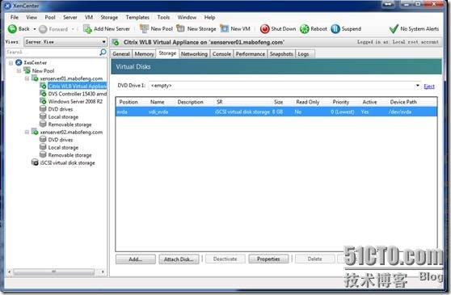Image resolution: width=451 pixels, height=295 pixels.
Task: Click the No System Alerts checkmark icon
Action: point(394,29)
